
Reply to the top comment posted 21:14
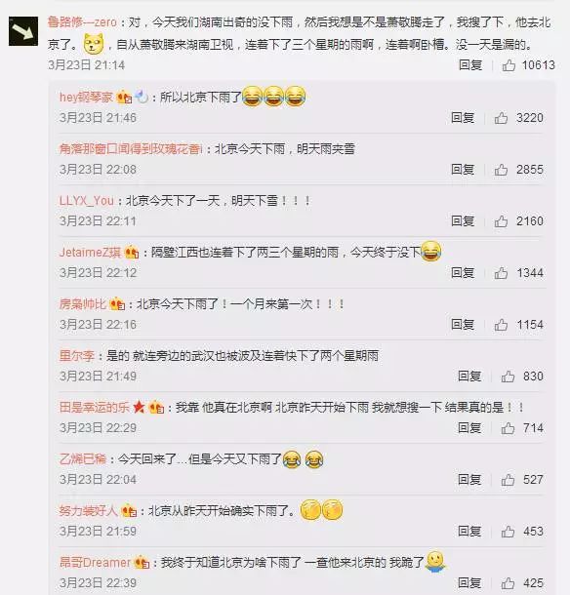(470, 65)
